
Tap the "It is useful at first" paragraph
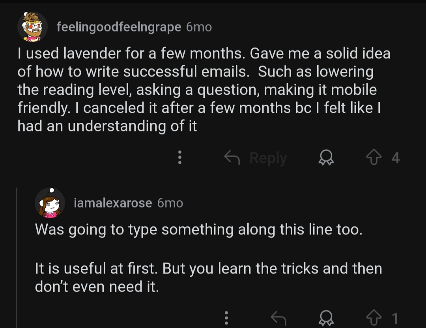pyautogui.click(x=208, y=277)
